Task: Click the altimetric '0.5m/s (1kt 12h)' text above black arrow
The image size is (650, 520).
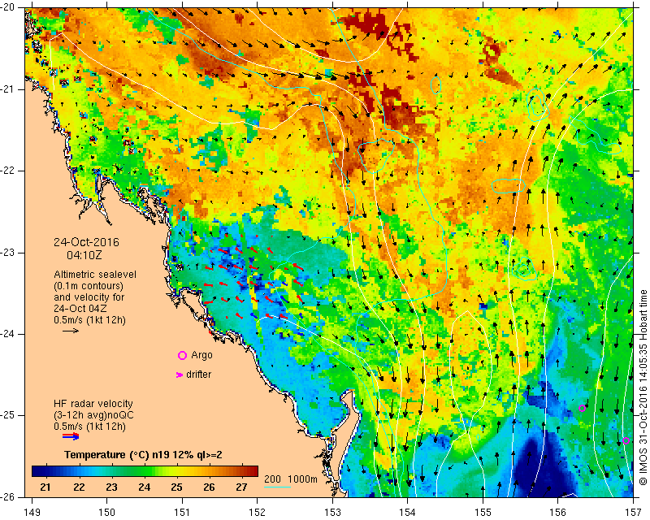Action: [89, 319]
